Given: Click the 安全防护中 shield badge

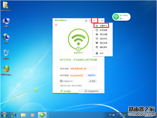Looking at the screenshot, I should 79,49.
